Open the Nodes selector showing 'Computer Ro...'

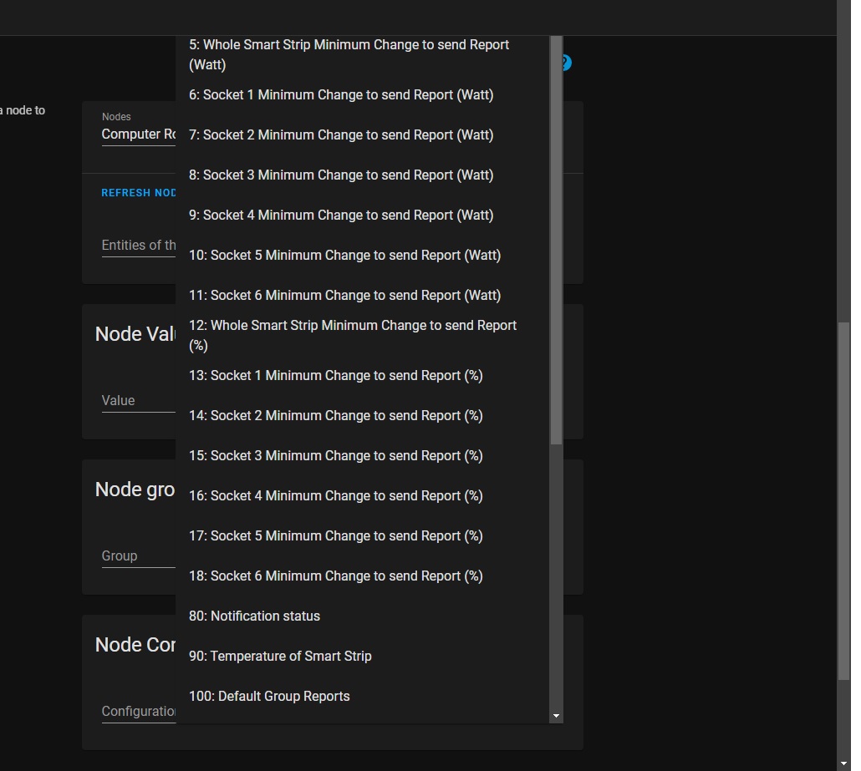tap(138, 134)
